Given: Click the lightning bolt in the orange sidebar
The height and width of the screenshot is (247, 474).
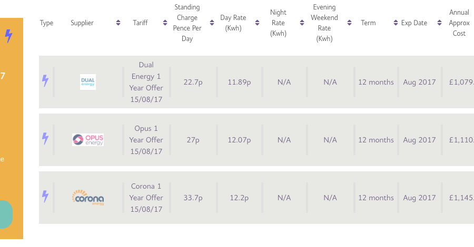Looking at the screenshot, I should click(9, 36).
